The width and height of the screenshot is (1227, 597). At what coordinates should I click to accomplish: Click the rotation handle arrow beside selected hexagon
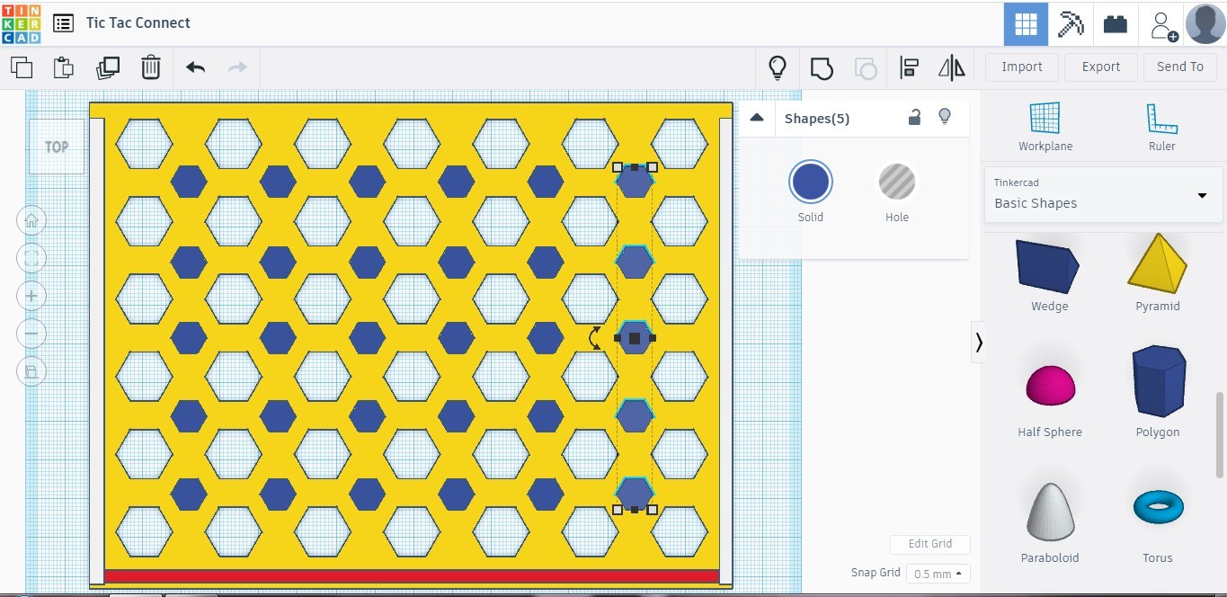point(595,338)
